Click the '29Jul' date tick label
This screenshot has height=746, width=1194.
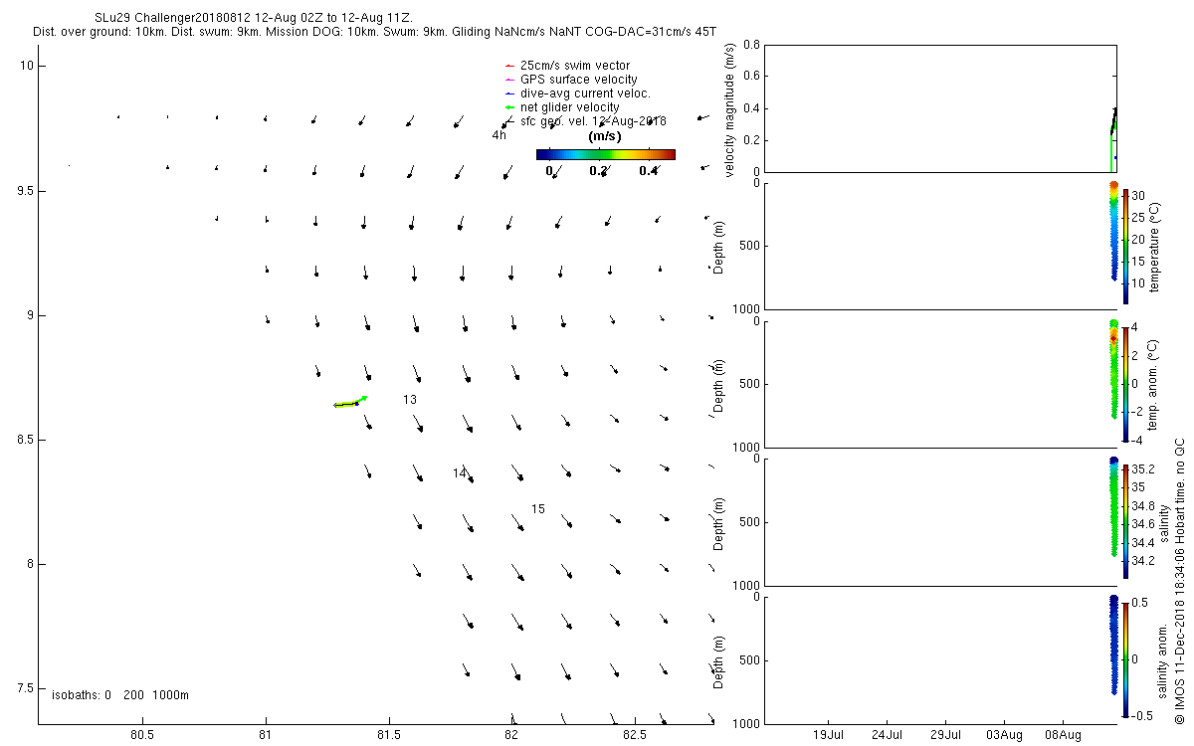(x=946, y=736)
